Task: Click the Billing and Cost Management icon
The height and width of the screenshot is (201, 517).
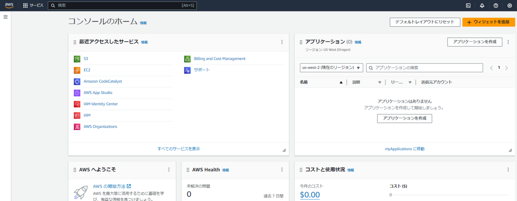Action: [187, 59]
